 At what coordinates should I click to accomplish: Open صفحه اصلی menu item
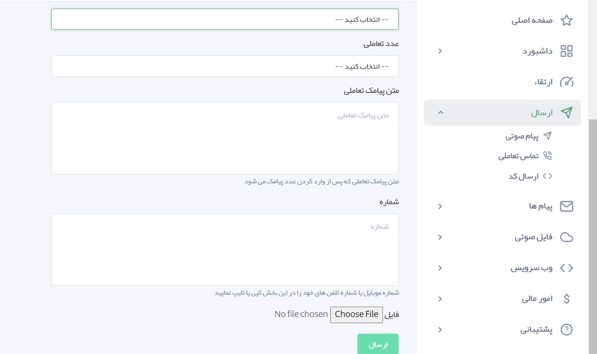(532, 20)
